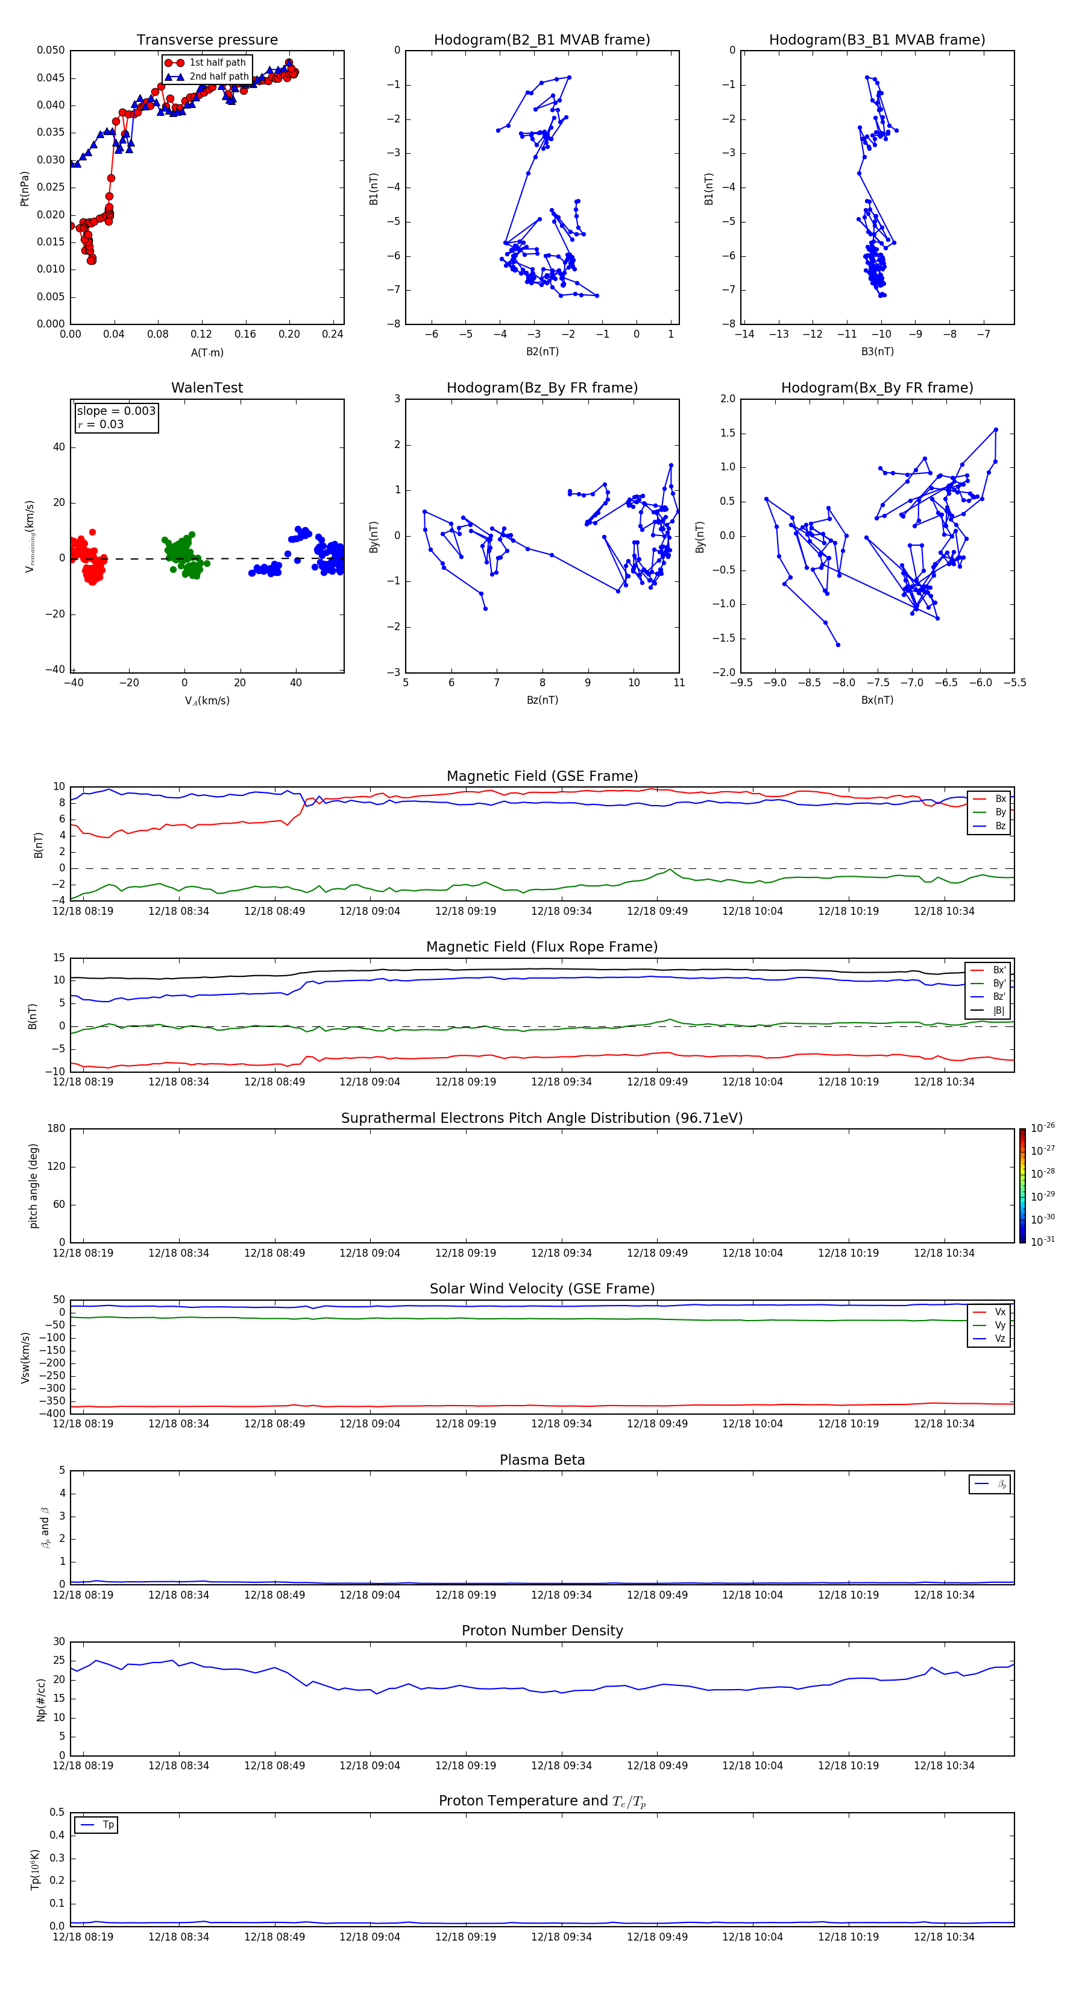Click the 'B3(nT)' x-axis label
The image size is (1085, 1990).
tap(877, 352)
